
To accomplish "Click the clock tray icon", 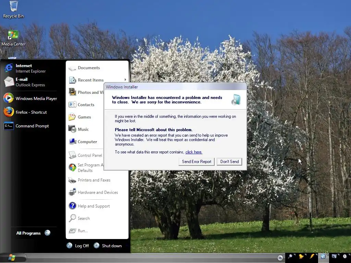I will [345, 256].
